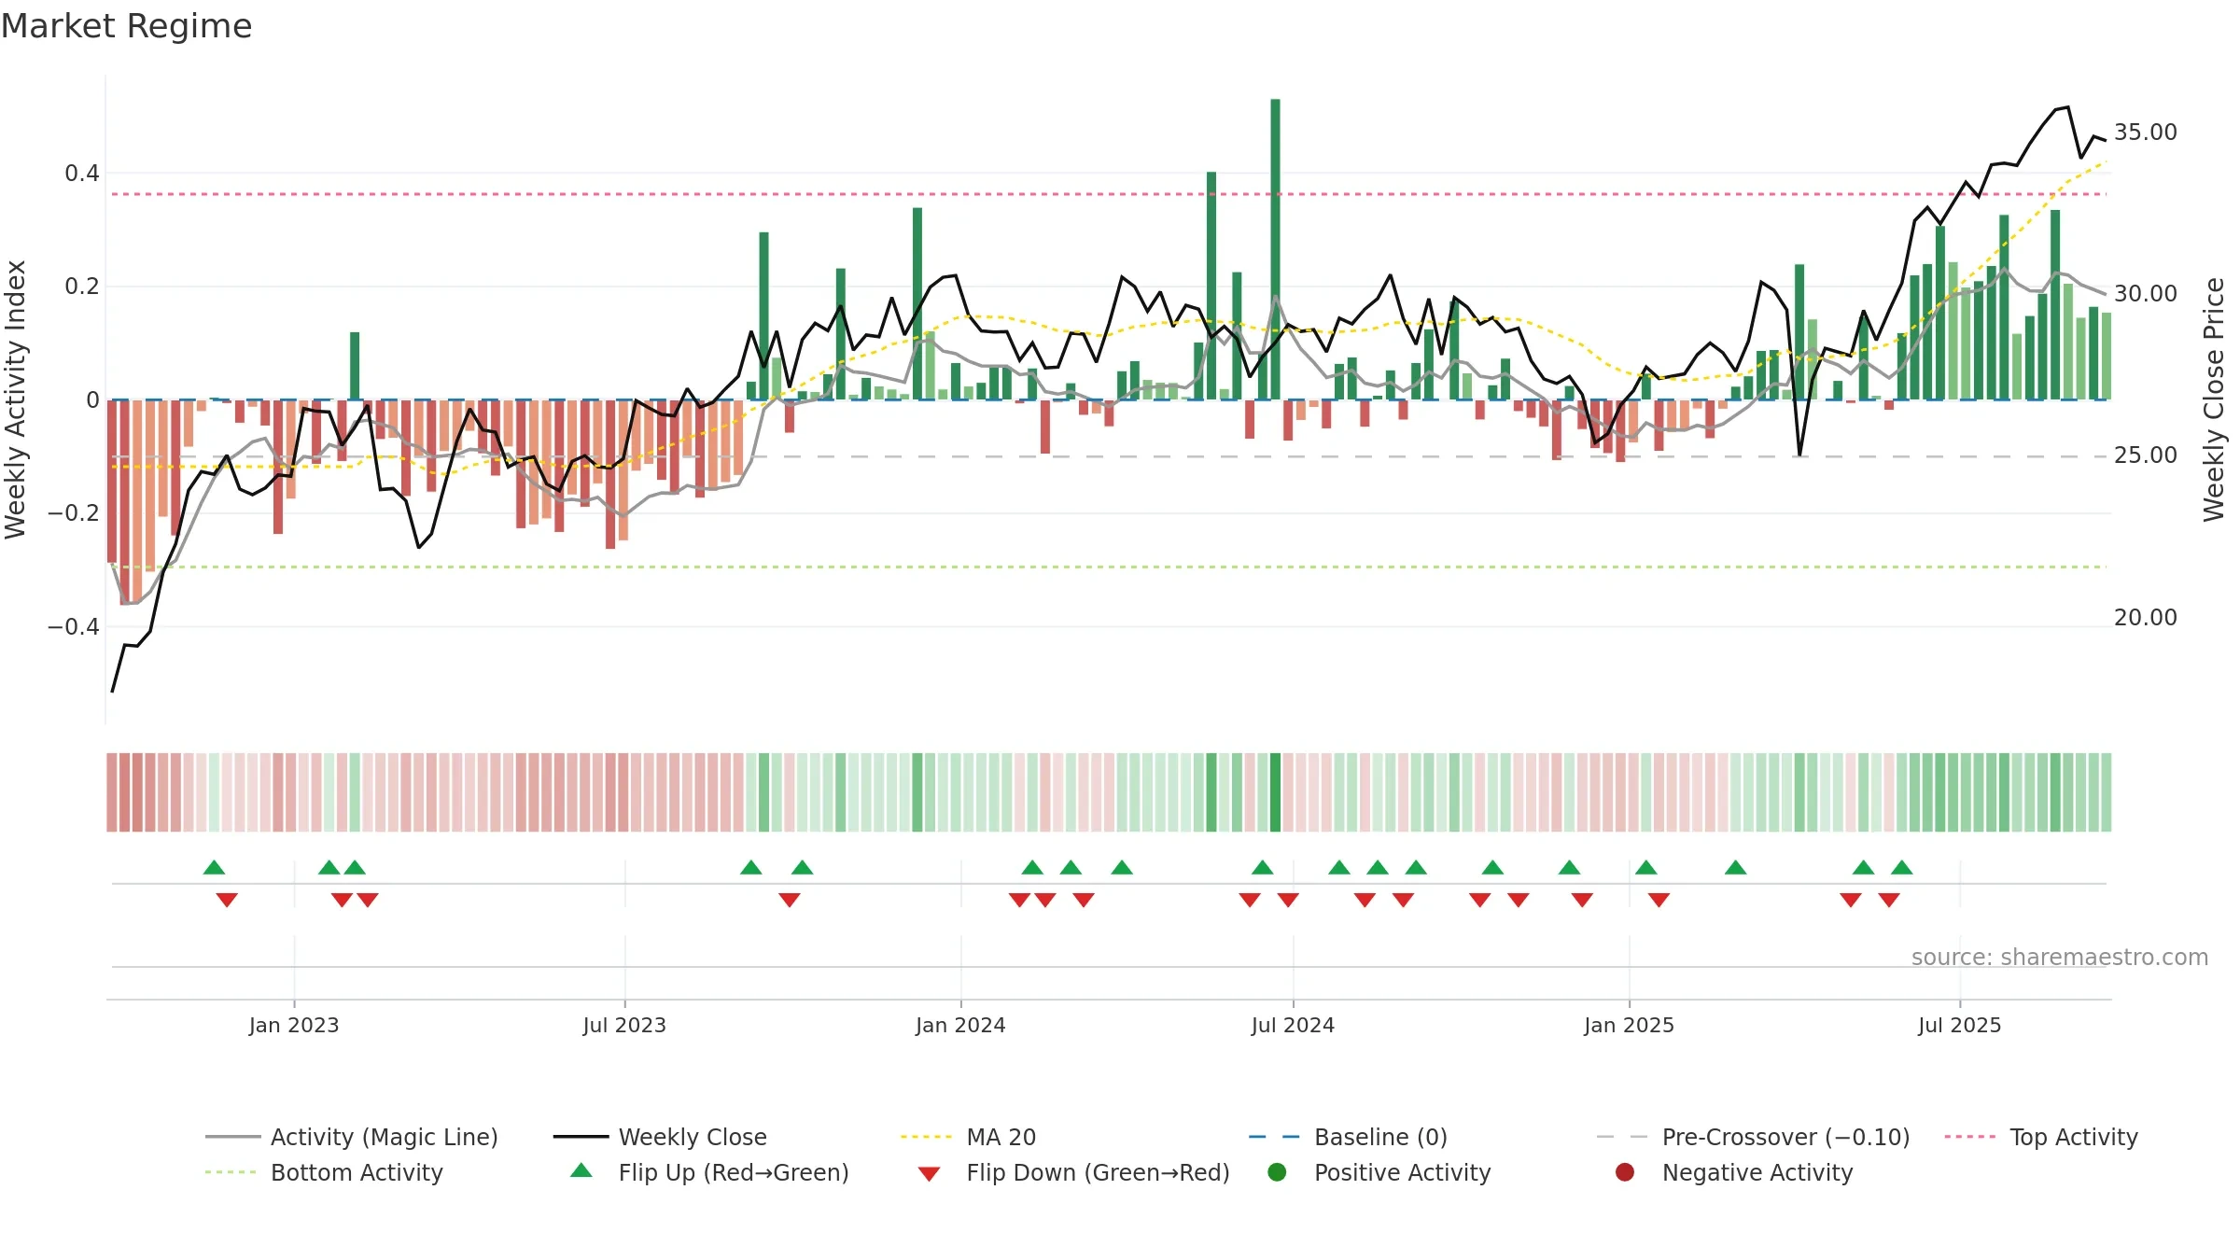Click the 30.00 price axis label

2146,294
